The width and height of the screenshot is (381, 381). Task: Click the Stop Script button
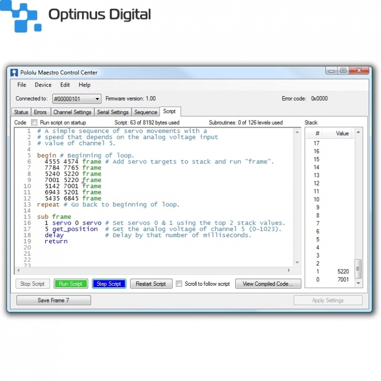pos(32,284)
